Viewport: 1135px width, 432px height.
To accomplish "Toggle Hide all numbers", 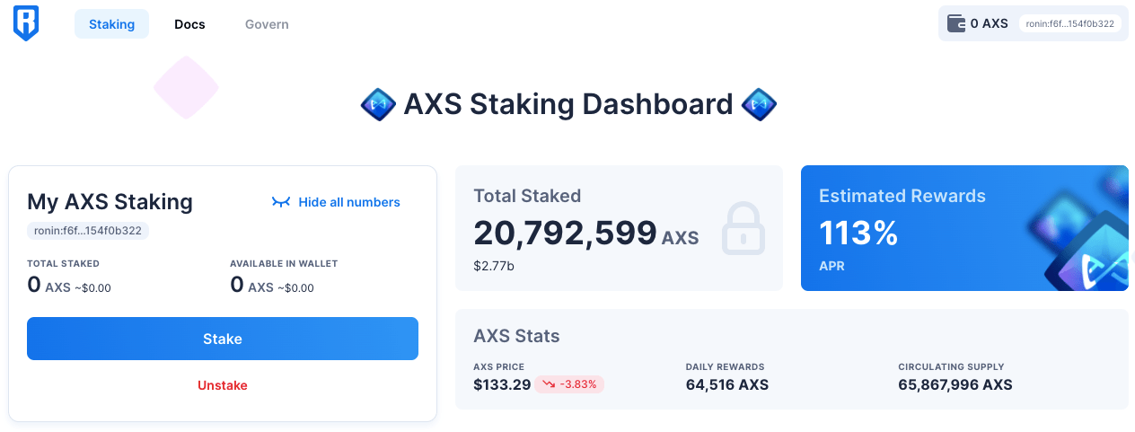I will 336,202.
